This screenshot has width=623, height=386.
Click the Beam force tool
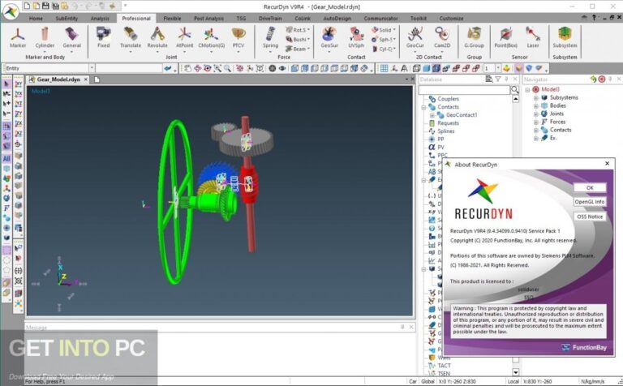point(298,49)
